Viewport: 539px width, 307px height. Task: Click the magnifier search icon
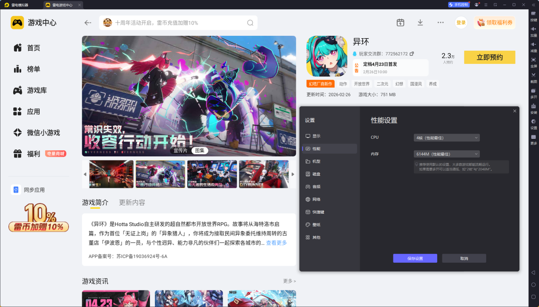pyautogui.click(x=250, y=23)
